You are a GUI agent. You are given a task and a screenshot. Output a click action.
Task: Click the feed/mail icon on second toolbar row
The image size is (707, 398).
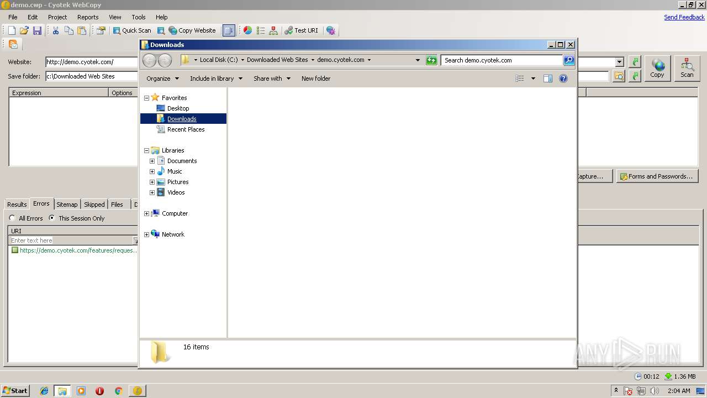13,44
